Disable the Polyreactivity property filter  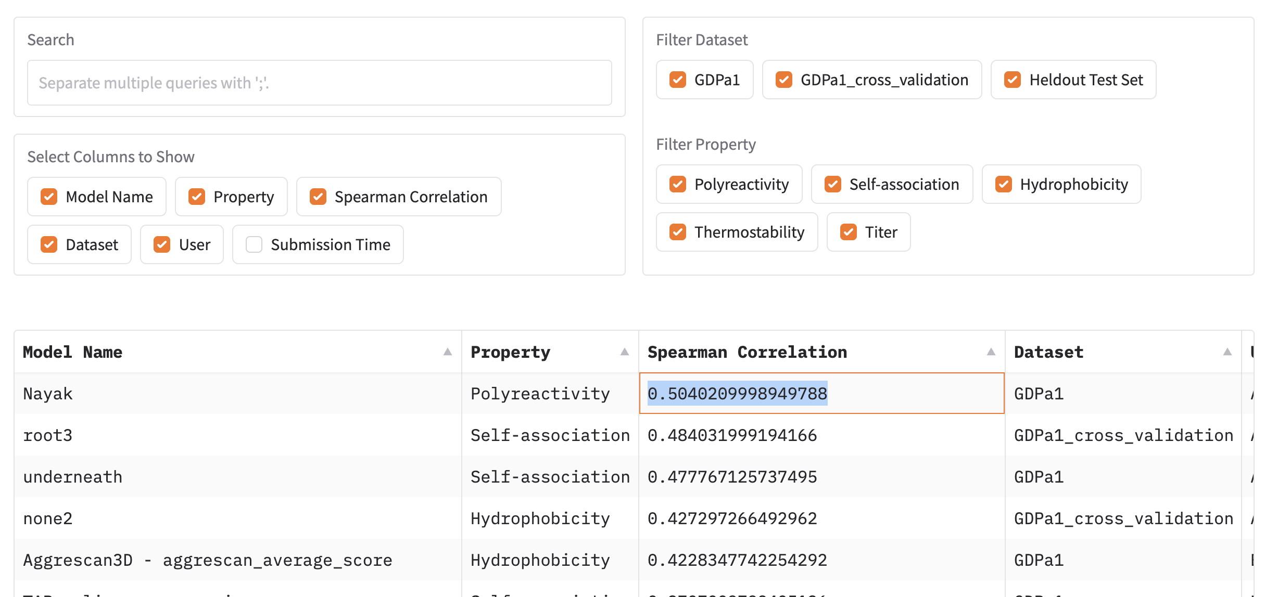(x=678, y=184)
